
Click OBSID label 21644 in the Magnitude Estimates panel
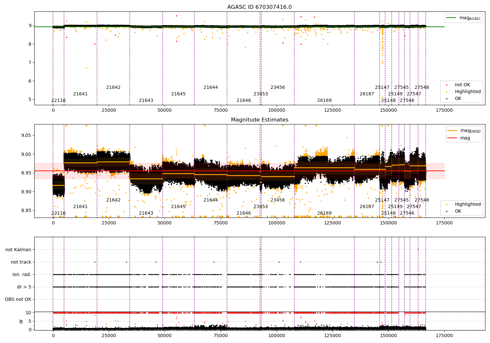(211, 200)
